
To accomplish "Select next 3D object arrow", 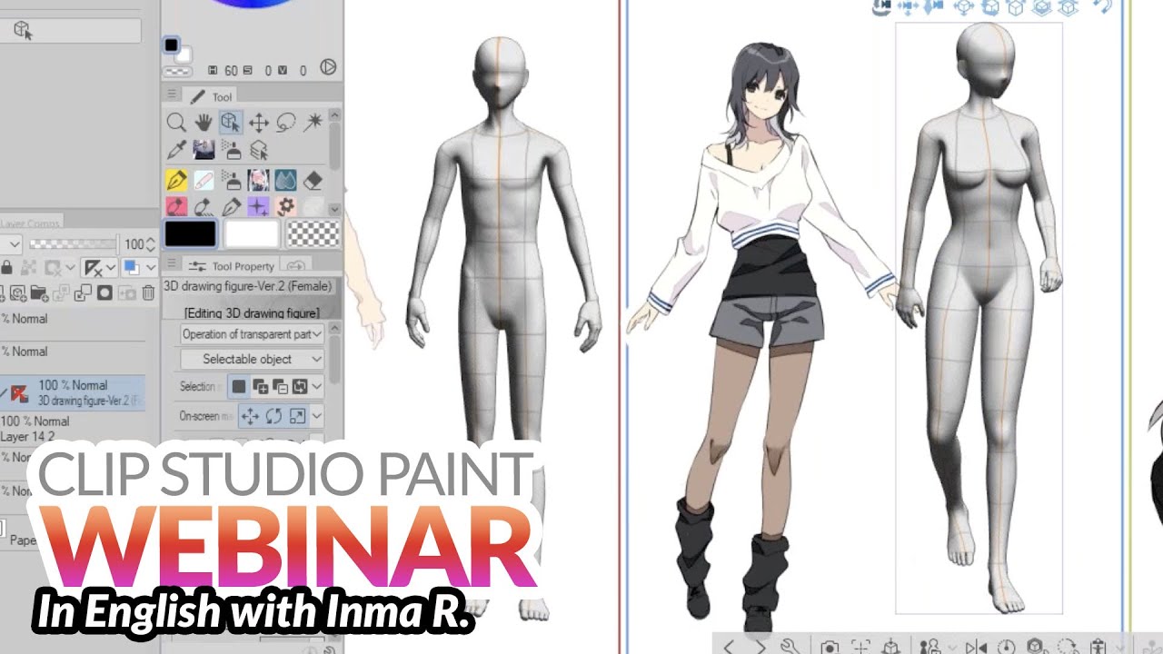I will click(x=760, y=647).
